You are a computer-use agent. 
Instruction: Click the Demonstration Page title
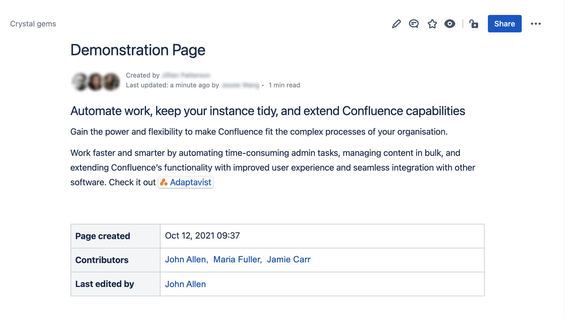pyautogui.click(x=138, y=50)
